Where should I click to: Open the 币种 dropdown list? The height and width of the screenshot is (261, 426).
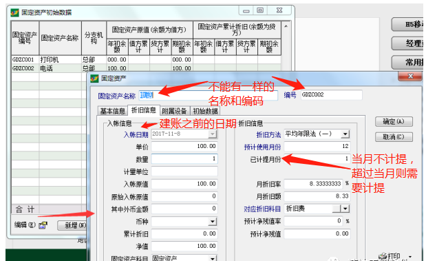[x=213, y=222]
